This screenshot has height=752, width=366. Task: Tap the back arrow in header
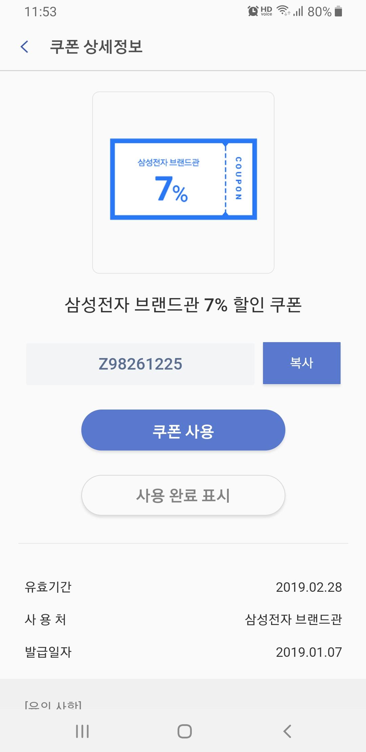24,47
